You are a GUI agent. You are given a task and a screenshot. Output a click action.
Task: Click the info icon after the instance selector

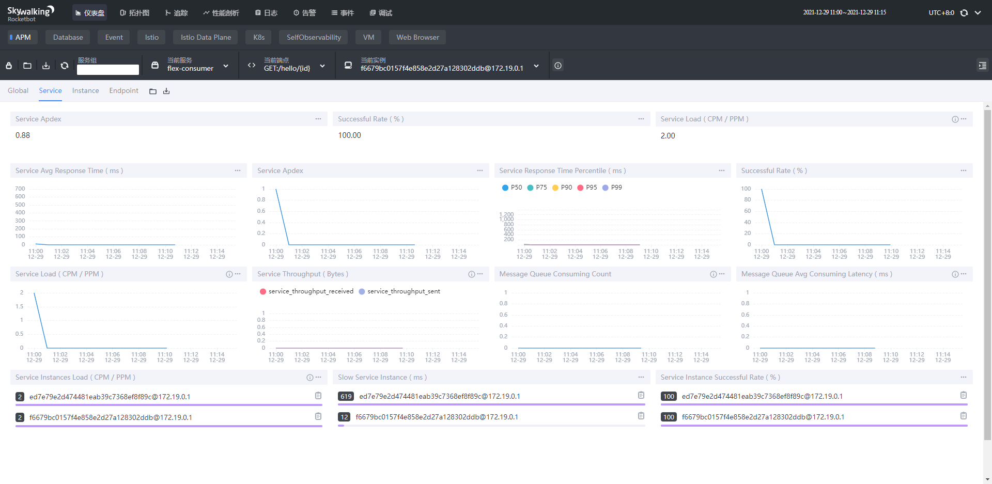[x=558, y=66]
